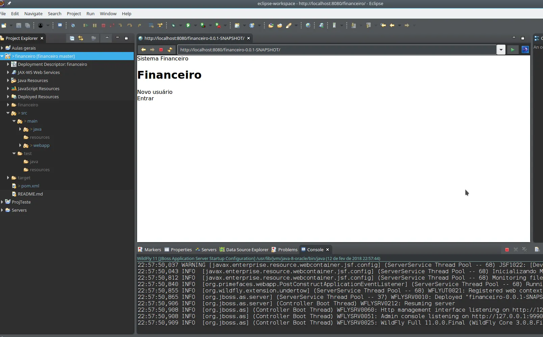The width and height of the screenshot is (543, 337).
Task: Collapse the src folder in tree
Action: 8,113
